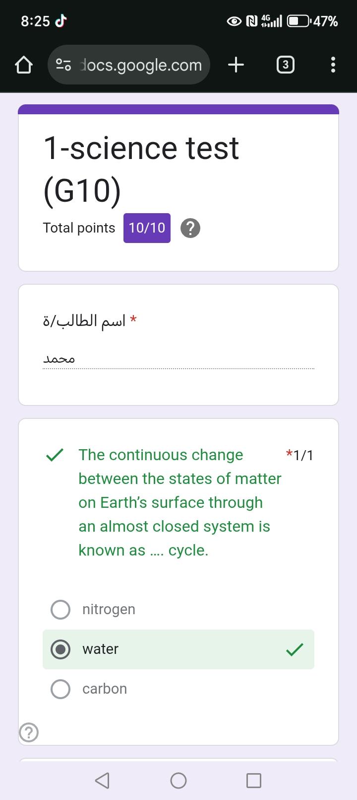Tap the green checkmark next to water
357x800 pixels.
click(x=295, y=649)
